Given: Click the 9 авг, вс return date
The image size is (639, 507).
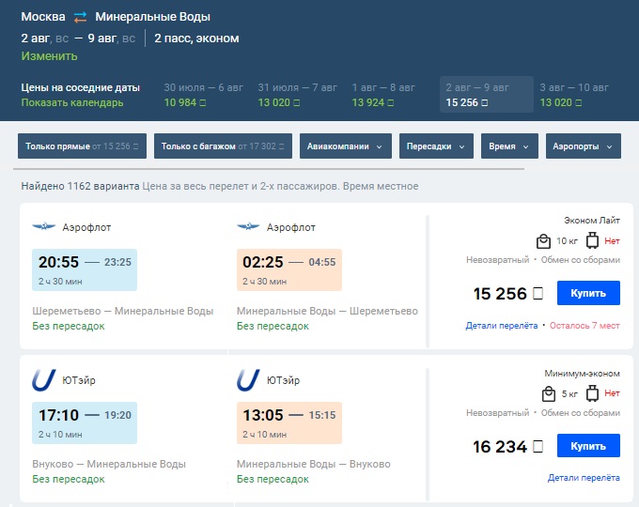Looking at the screenshot, I should pos(111,38).
